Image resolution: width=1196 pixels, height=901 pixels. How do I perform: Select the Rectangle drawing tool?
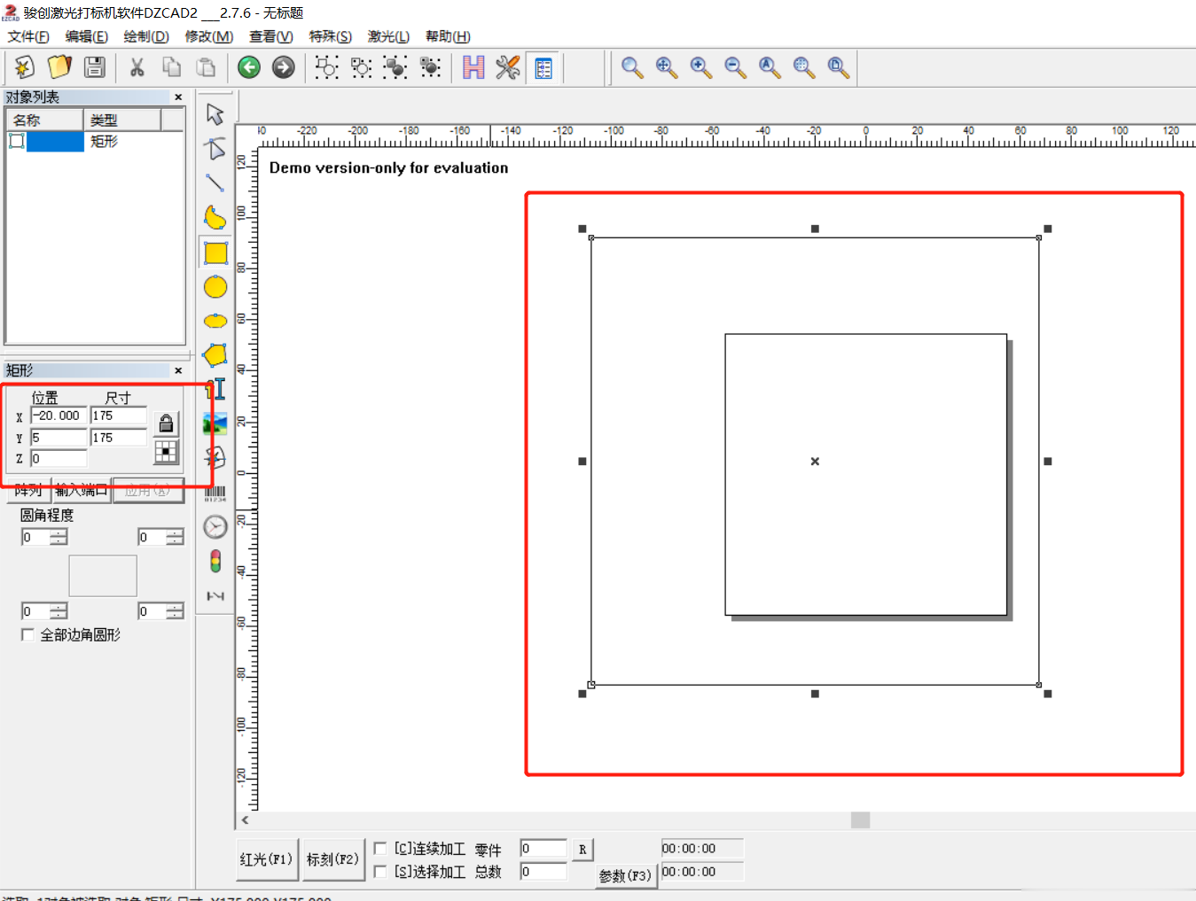[x=215, y=252]
